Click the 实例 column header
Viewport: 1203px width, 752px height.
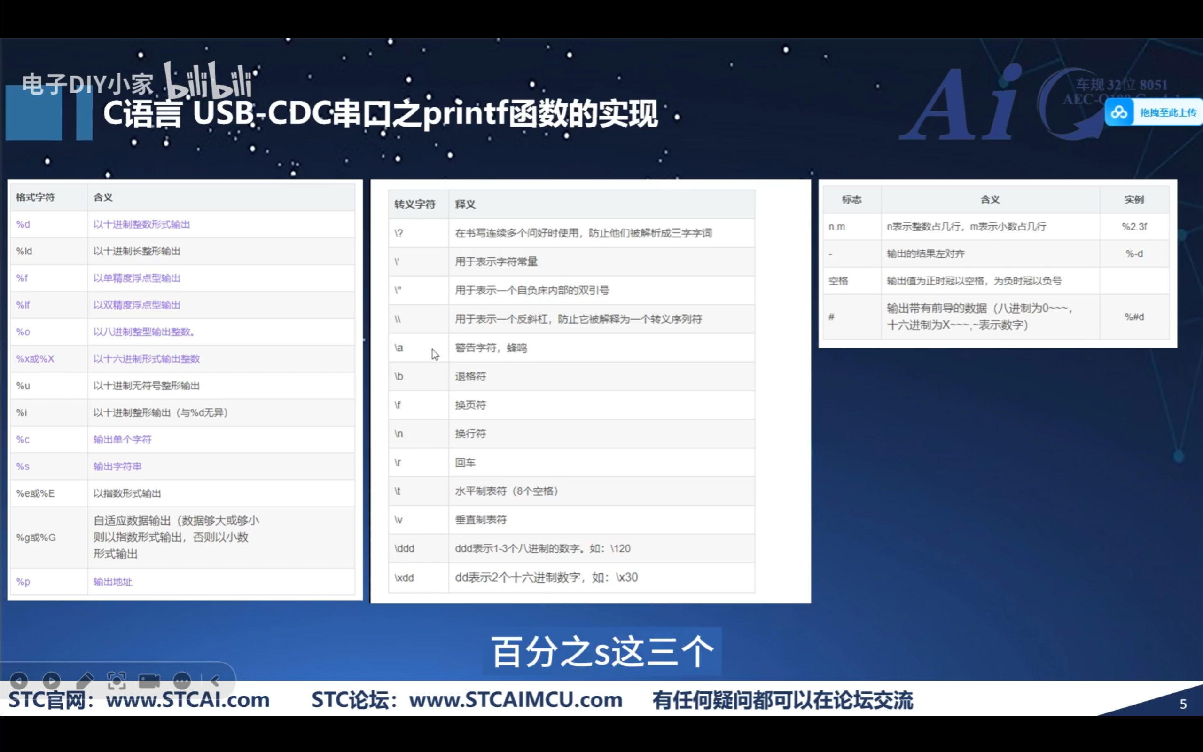point(1134,199)
